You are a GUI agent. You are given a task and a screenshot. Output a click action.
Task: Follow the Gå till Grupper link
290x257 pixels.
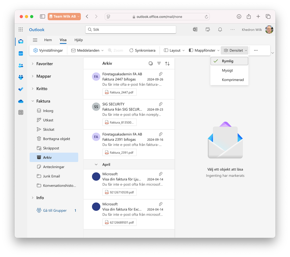[55, 210]
